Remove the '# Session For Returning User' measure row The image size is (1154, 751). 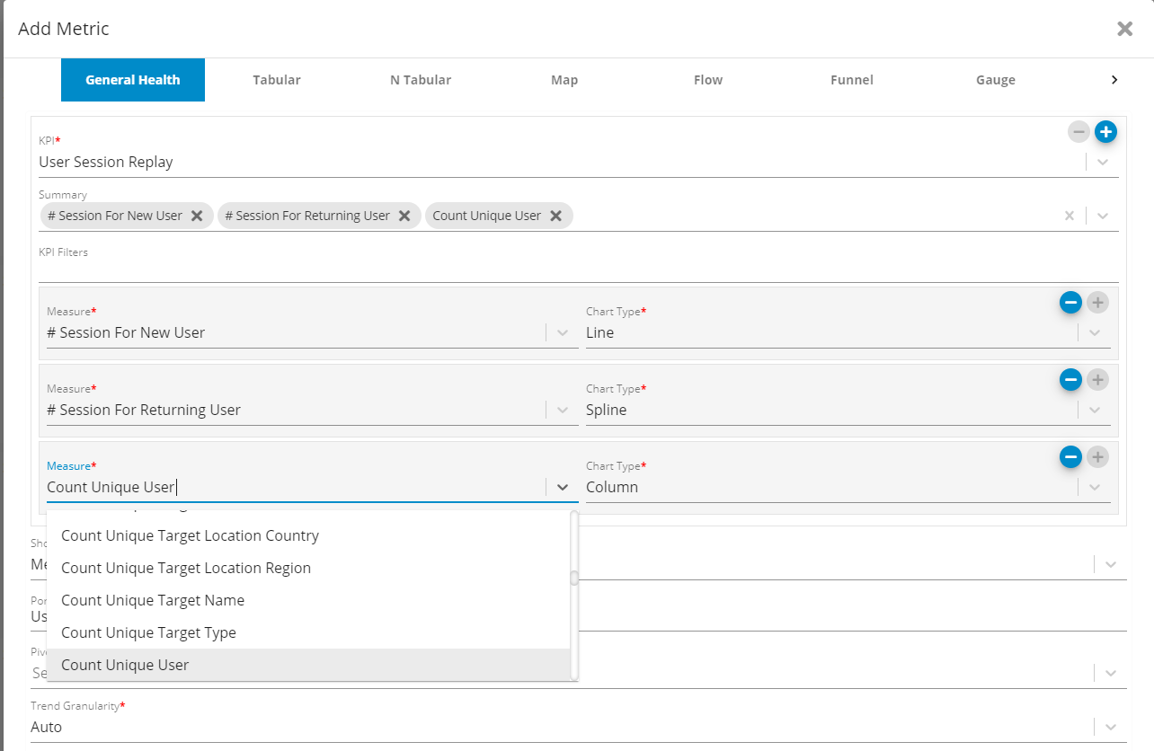click(1070, 380)
